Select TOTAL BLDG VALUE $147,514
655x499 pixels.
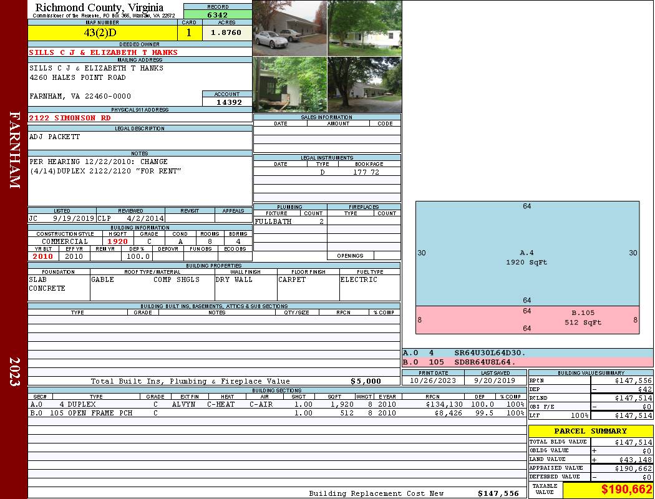coord(633,442)
